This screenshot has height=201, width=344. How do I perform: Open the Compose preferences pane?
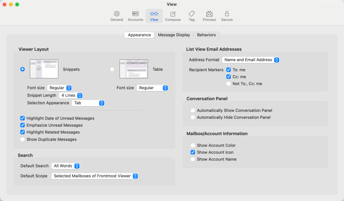point(173,16)
